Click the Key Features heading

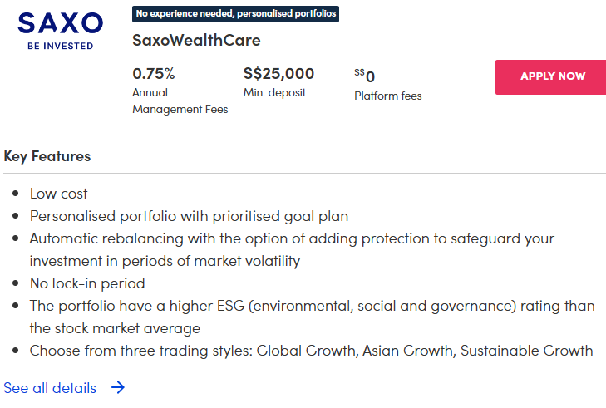pyautogui.click(x=47, y=156)
